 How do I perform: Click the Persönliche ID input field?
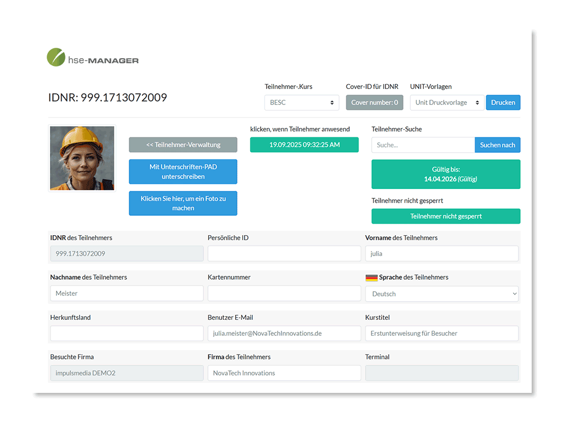tap(284, 253)
